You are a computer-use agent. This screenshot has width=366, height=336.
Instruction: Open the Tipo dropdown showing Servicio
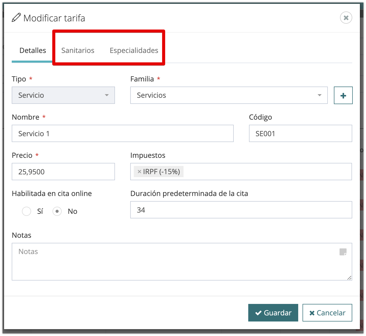click(x=63, y=95)
